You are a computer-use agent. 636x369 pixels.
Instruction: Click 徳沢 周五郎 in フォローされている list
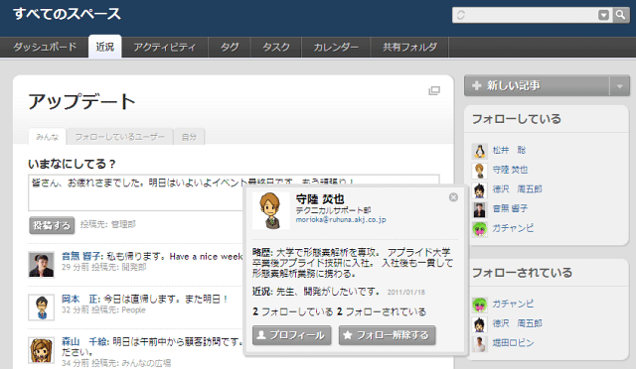point(517,323)
